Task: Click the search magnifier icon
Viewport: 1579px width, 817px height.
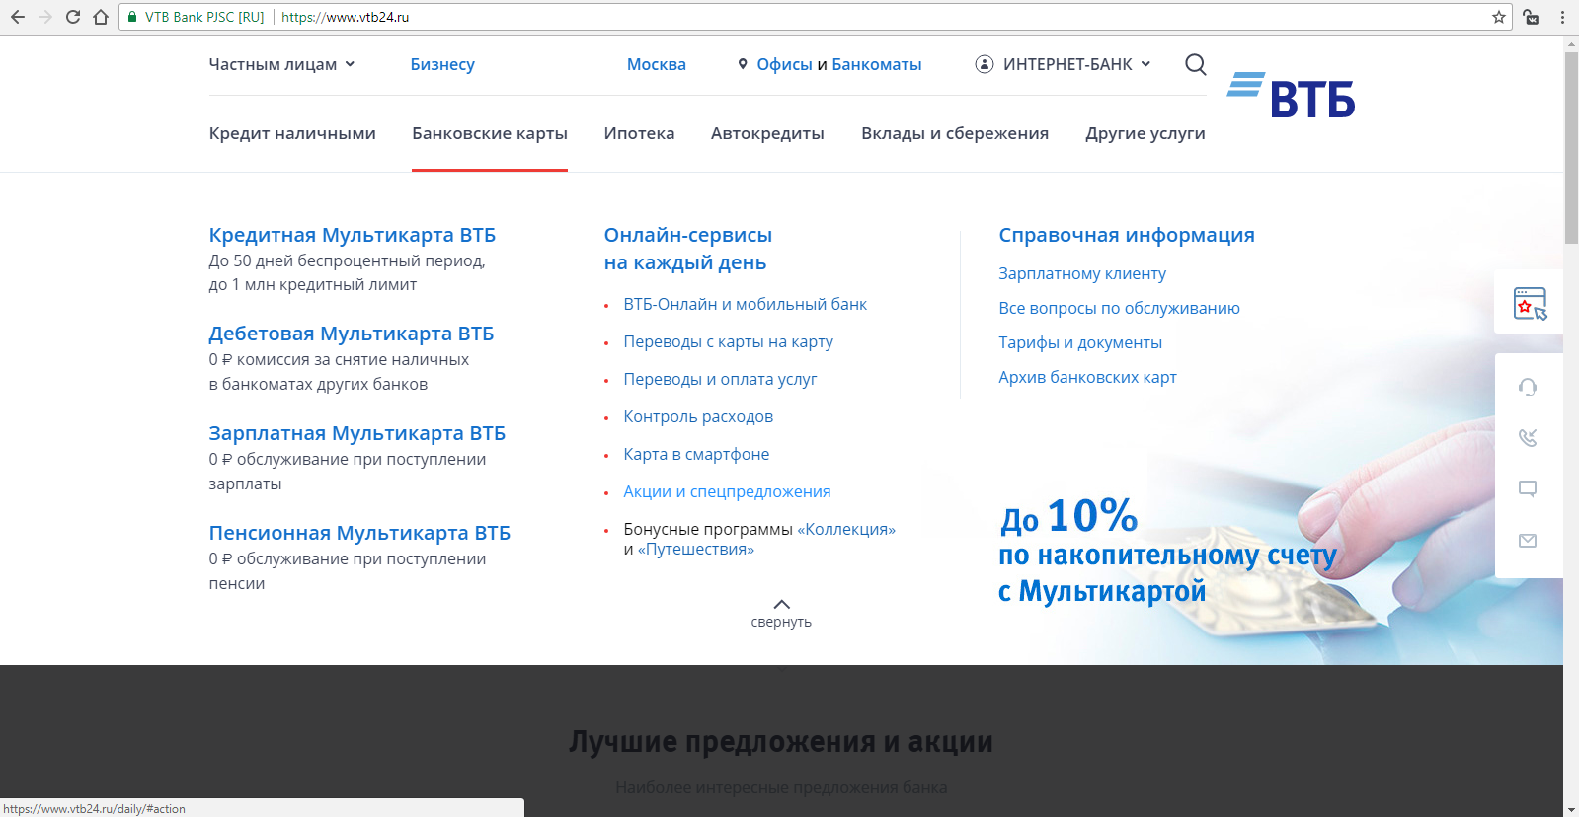Action: pos(1195,64)
